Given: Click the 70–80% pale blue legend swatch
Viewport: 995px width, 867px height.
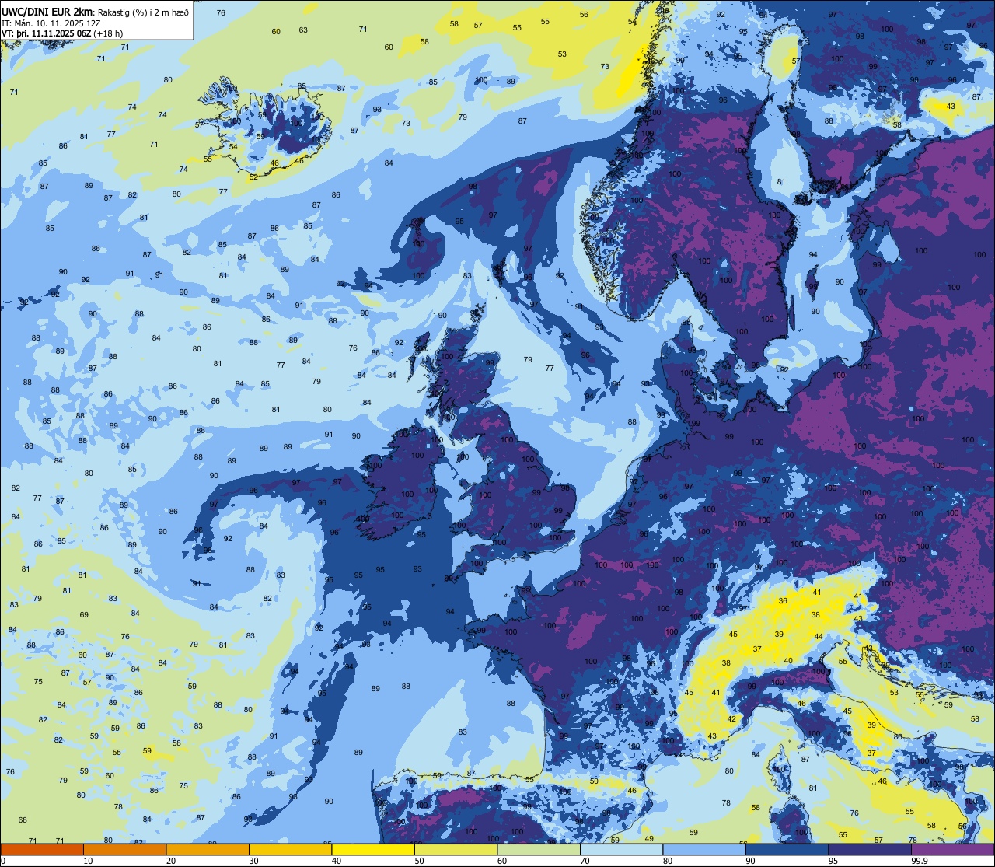Looking at the screenshot, I should pyautogui.click(x=621, y=849).
